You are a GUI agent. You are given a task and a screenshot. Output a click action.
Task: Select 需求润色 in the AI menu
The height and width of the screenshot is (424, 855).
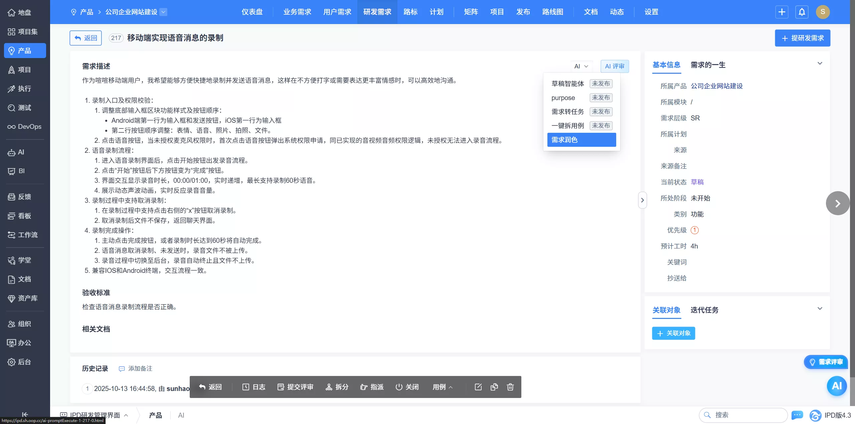581,140
